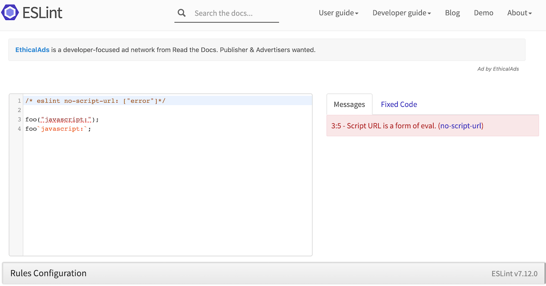Place cursor on the eslint comment line
The image size is (546, 286).
[96, 100]
